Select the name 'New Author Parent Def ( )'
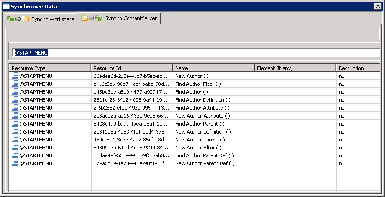385x197 pixels. [205, 163]
